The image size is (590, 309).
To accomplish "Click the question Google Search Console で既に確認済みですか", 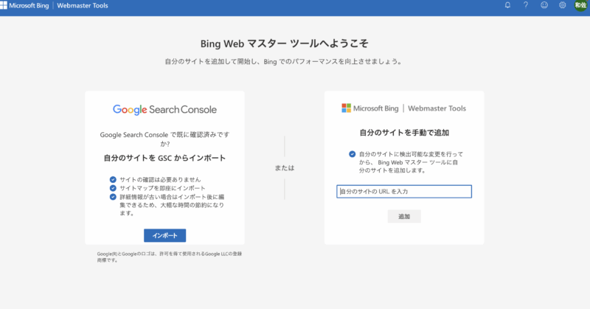I will coord(164,139).
